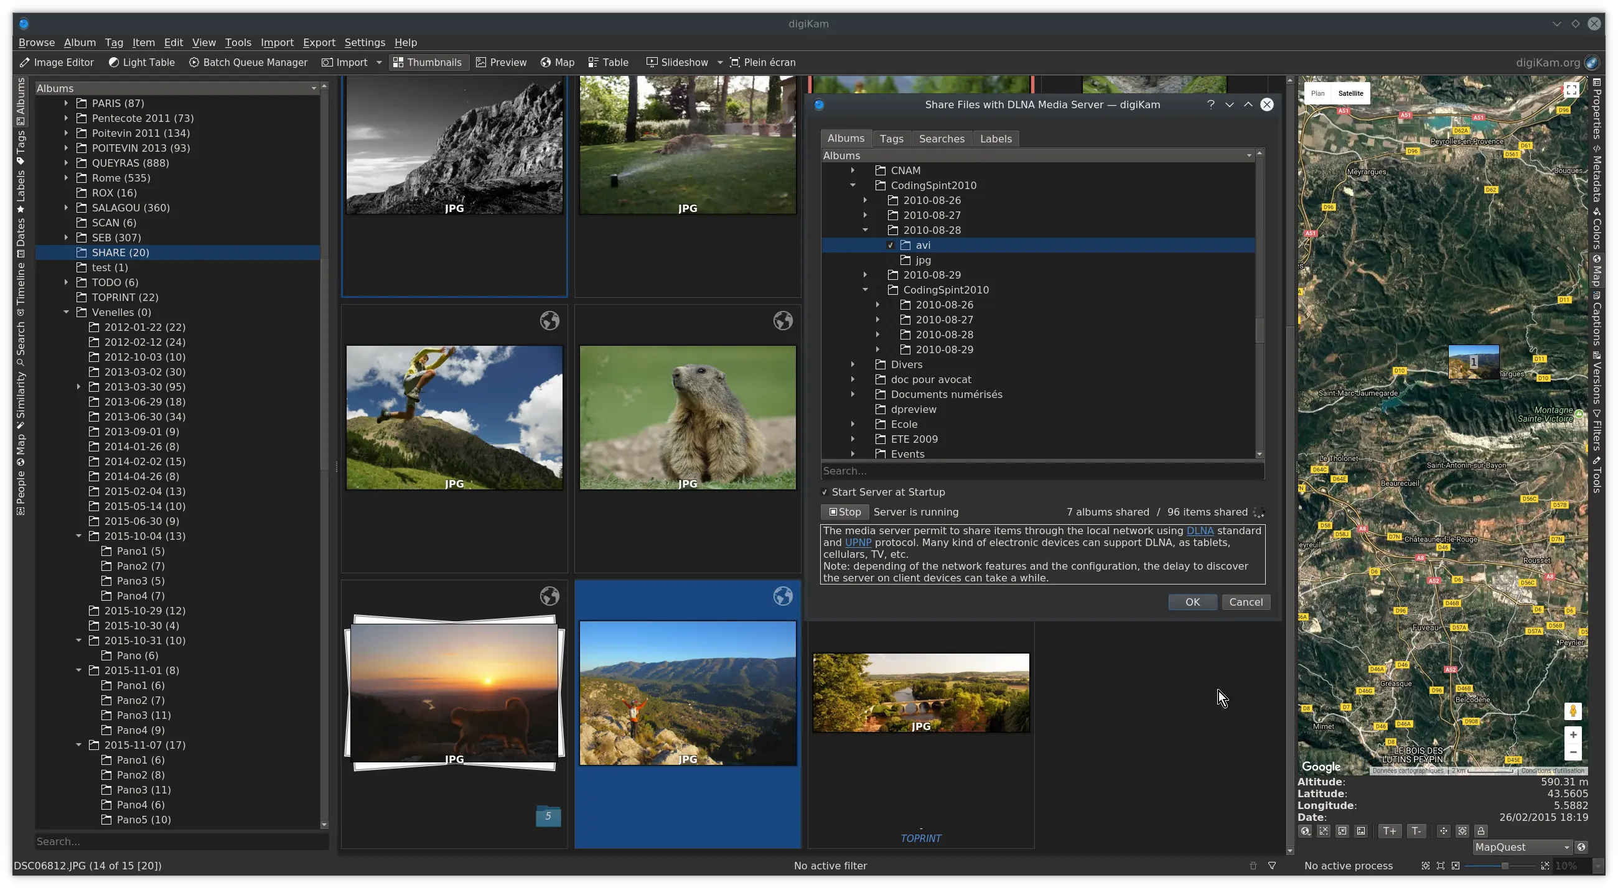Open the Colors right sidebar panel
Image resolution: width=1618 pixels, height=888 pixels.
click(1596, 228)
